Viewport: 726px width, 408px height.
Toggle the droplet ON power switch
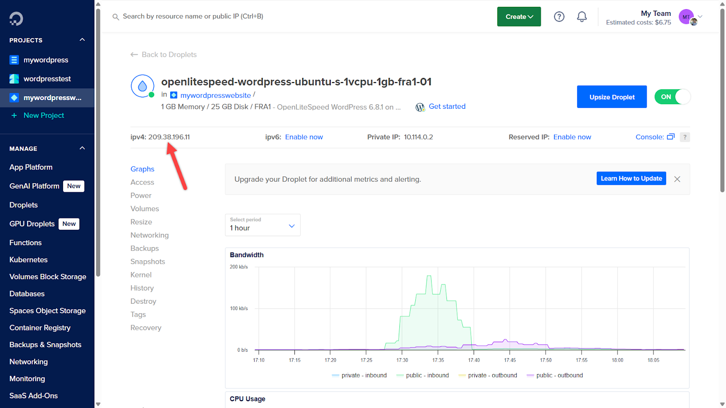click(672, 97)
